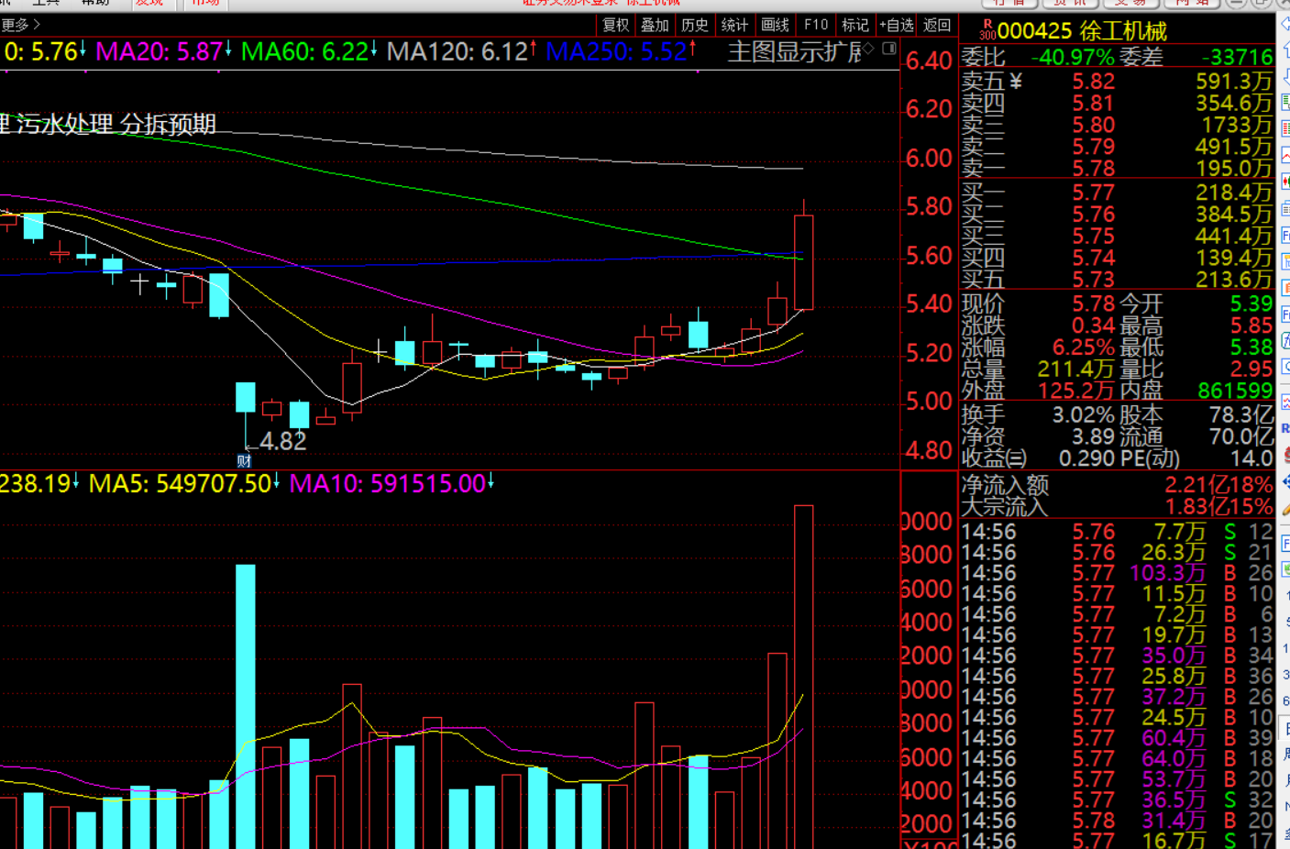Image resolution: width=1290 pixels, height=849 pixels.
Task: Click the 今开 5.39 opening price
Action: click(x=1251, y=303)
